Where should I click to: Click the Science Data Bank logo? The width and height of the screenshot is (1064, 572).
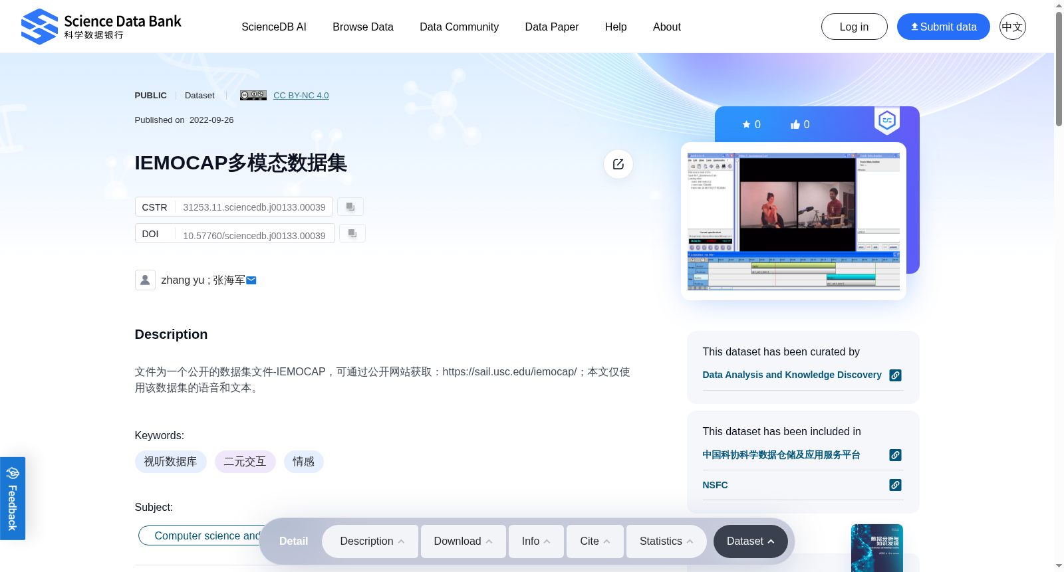101,27
